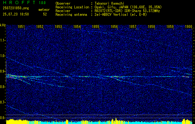The height and width of the screenshot is (124, 195).
Task: Click the version number 1.0.0
Action: pyautogui.click(x=42, y=3)
